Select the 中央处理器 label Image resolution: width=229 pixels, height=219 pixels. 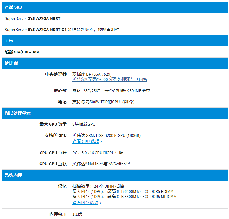[56, 74]
